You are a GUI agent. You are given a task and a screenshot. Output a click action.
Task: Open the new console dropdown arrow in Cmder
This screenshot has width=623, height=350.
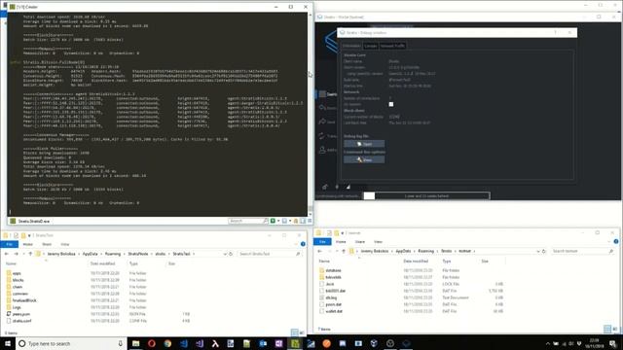tap(278, 221)
